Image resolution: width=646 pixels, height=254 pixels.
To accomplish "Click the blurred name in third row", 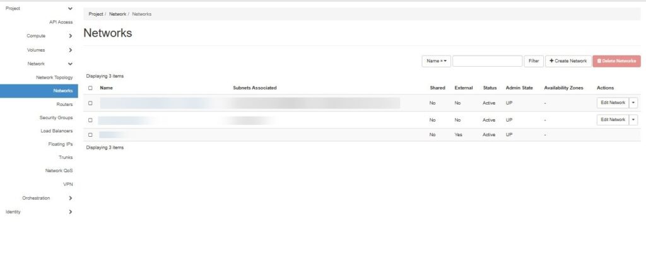I will [112, 135].
